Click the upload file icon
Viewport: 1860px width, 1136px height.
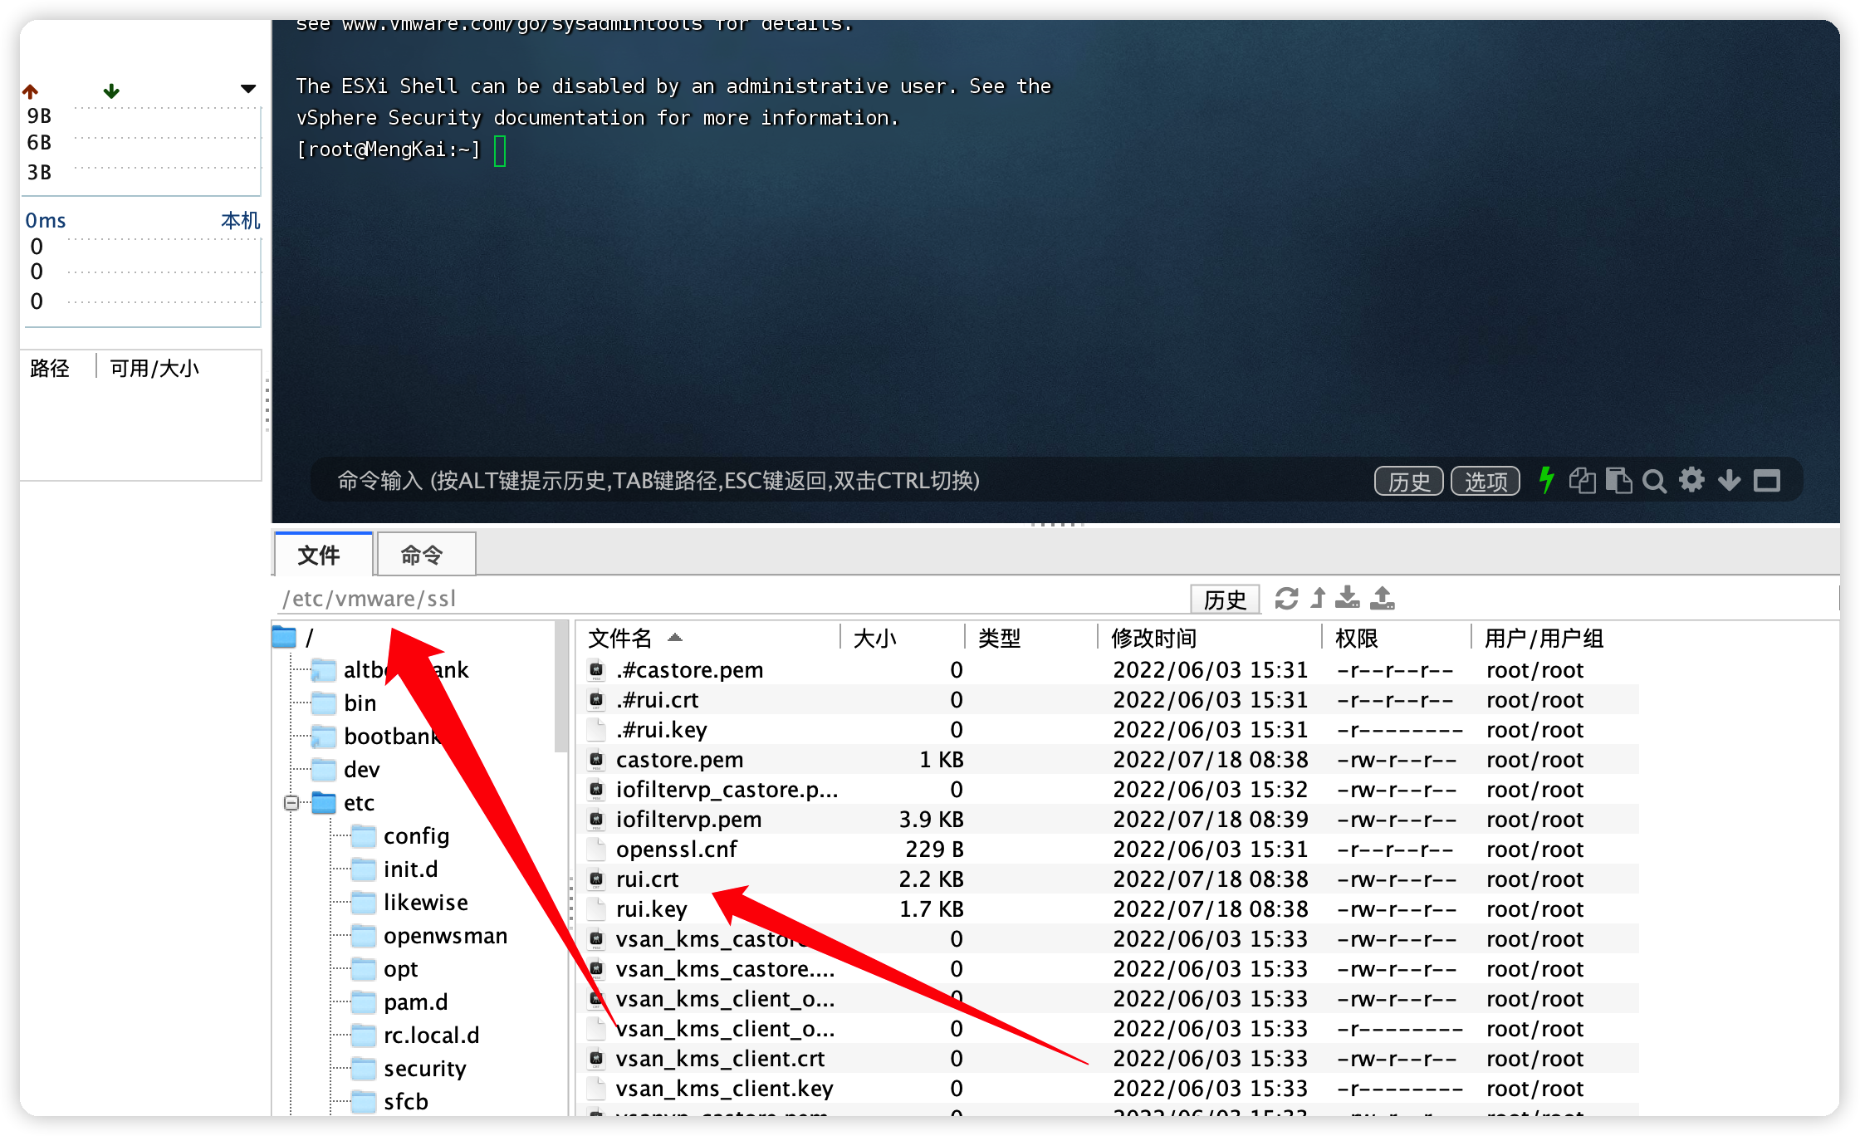pyautogui.click(x=1383, y=598)
